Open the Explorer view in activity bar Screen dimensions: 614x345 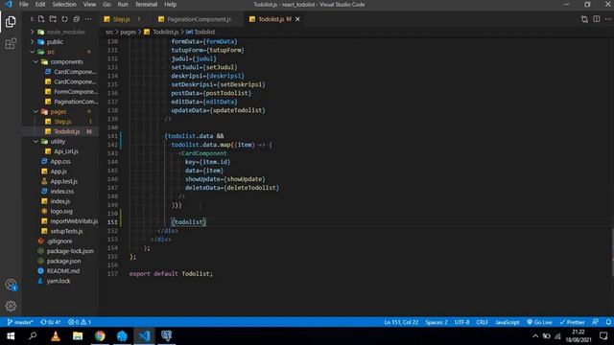pyautogui.click(x=11, y=21)
